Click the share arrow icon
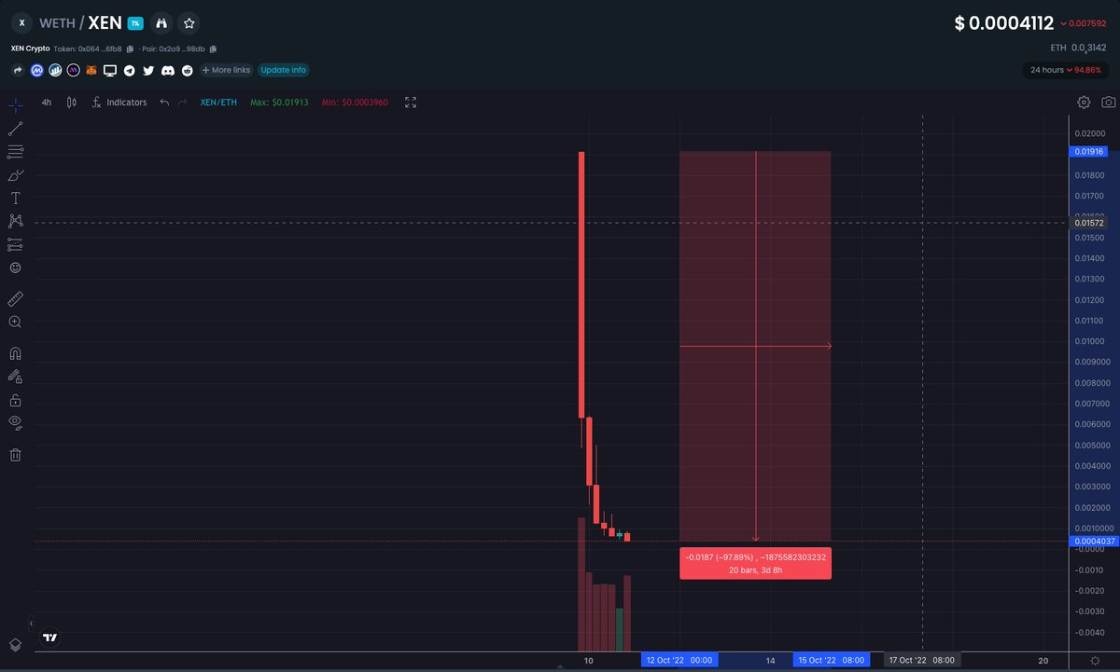The width and height of the screenshot is (1120, 672). point(18,70)
